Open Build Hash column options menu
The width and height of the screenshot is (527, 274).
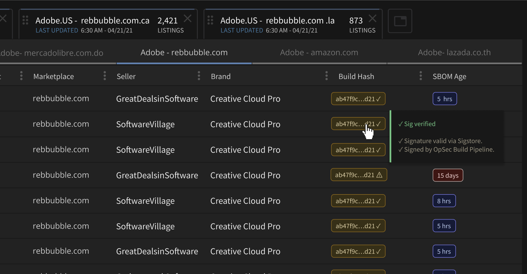click(x=326, y=76)
